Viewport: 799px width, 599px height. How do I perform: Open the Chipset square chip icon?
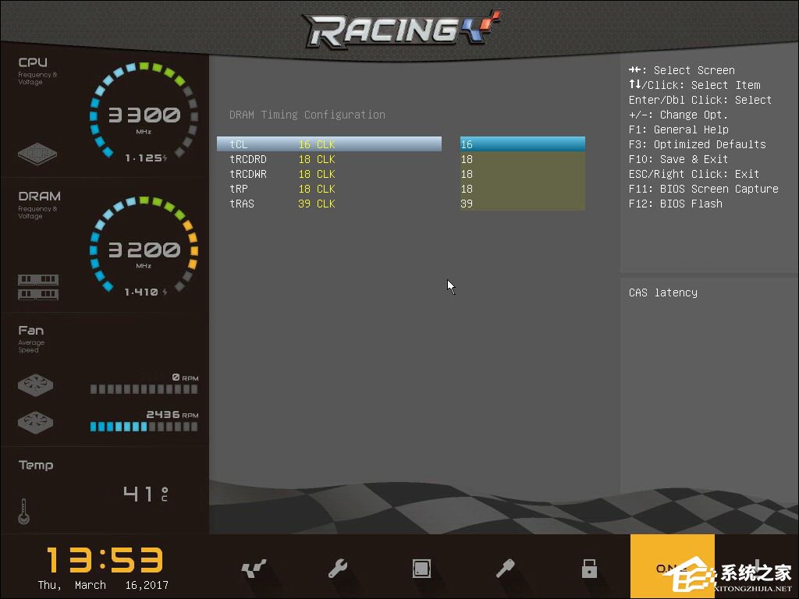click(x=421, y=569)
